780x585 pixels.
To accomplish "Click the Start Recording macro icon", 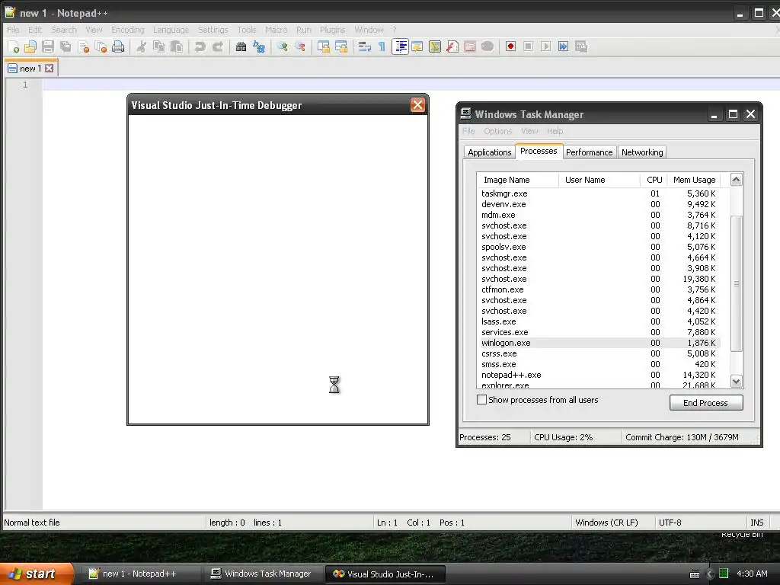I will (510, 46).
